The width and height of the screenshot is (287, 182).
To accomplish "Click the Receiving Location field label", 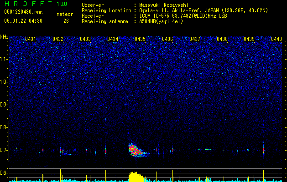I will click(106, 10).
